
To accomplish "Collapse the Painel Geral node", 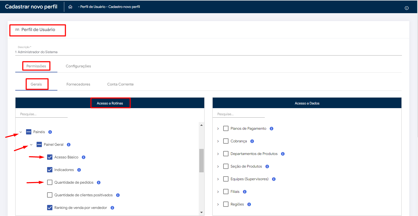I will click(31, 145).
